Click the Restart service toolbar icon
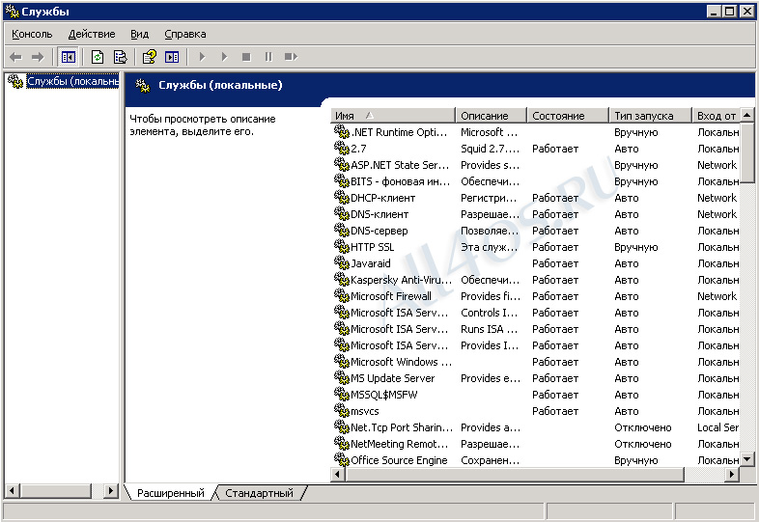The width and height of the screenshot is (759, 522). tap(291, 57)
